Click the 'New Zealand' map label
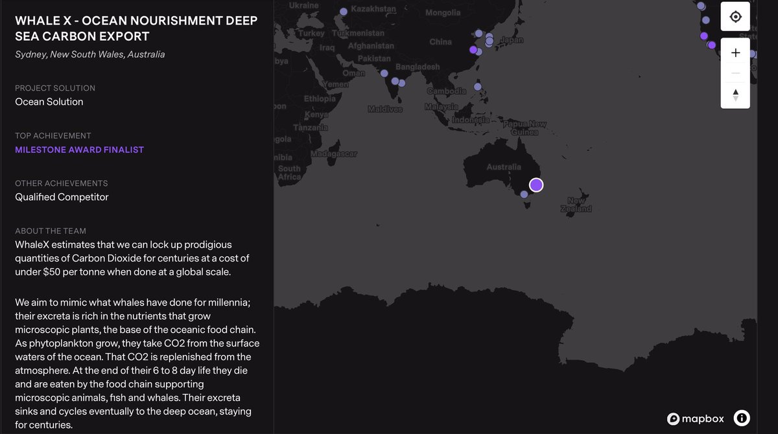The width and height of the screenshot is (778, 434). [576, 205]
